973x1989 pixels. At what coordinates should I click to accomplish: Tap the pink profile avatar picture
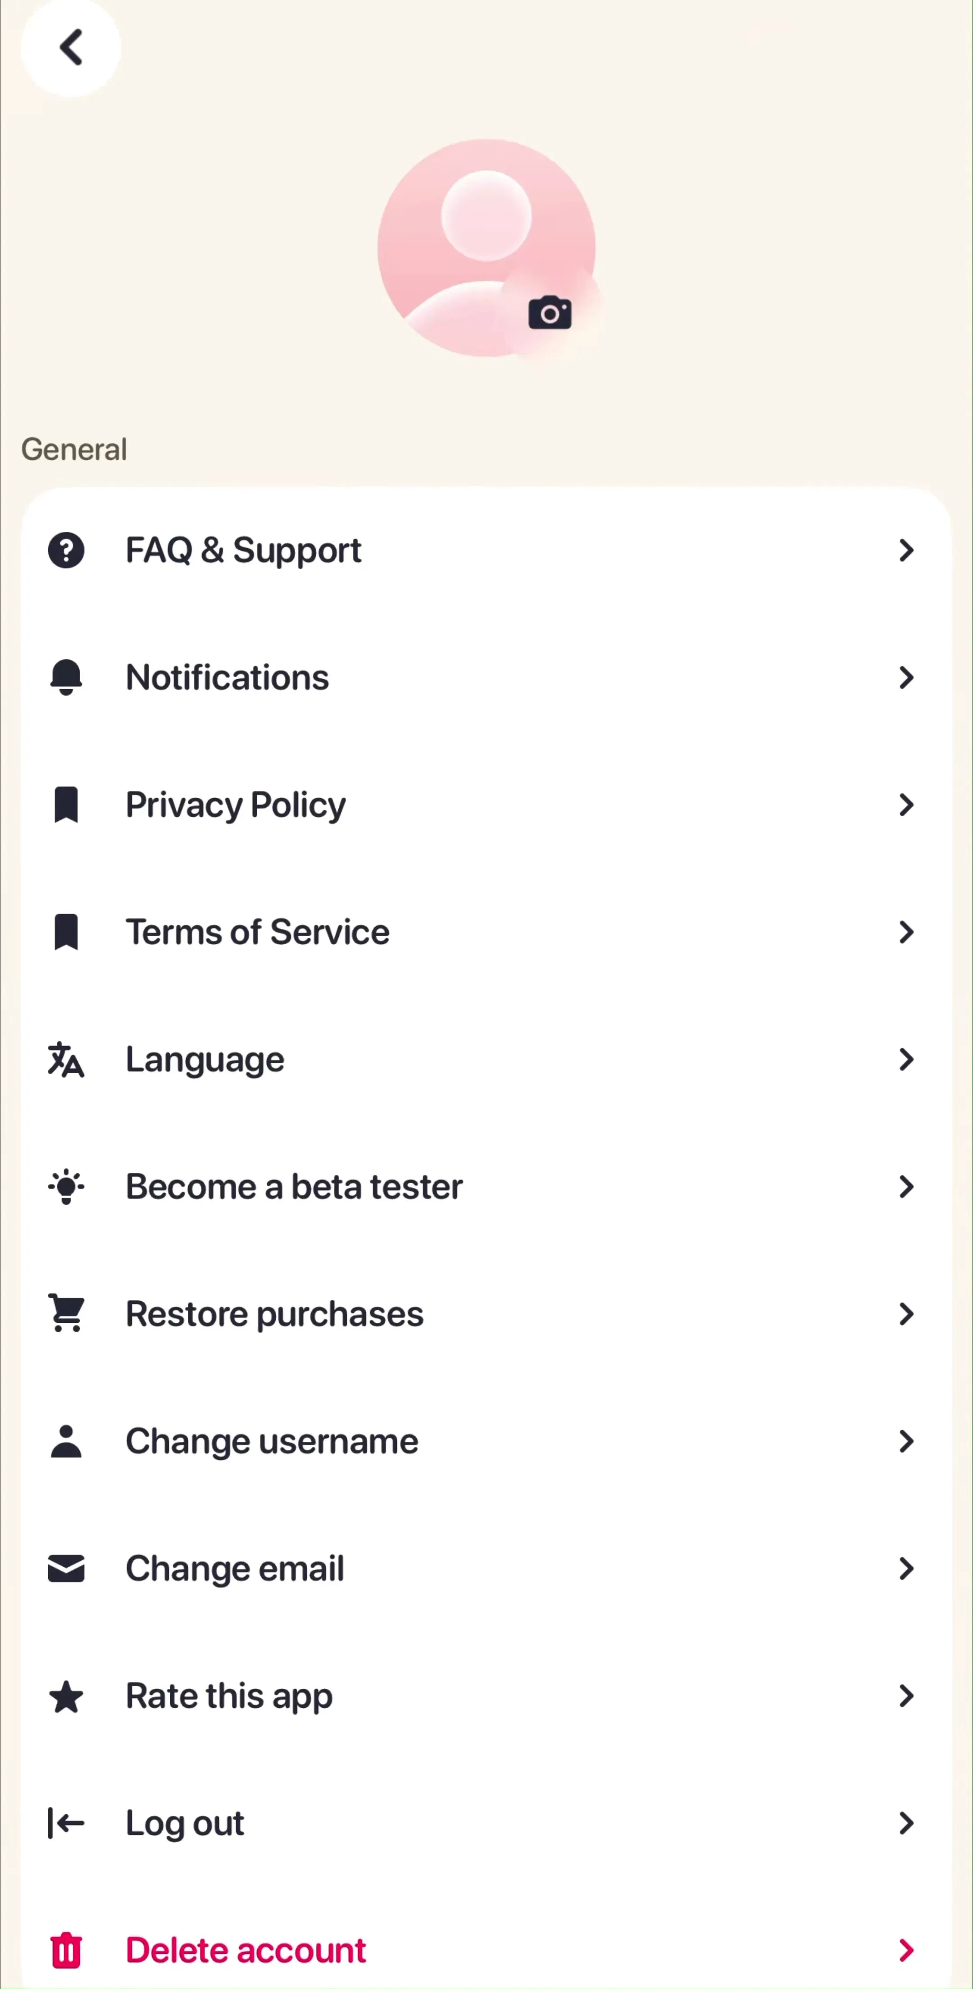(x=486, y=248)
